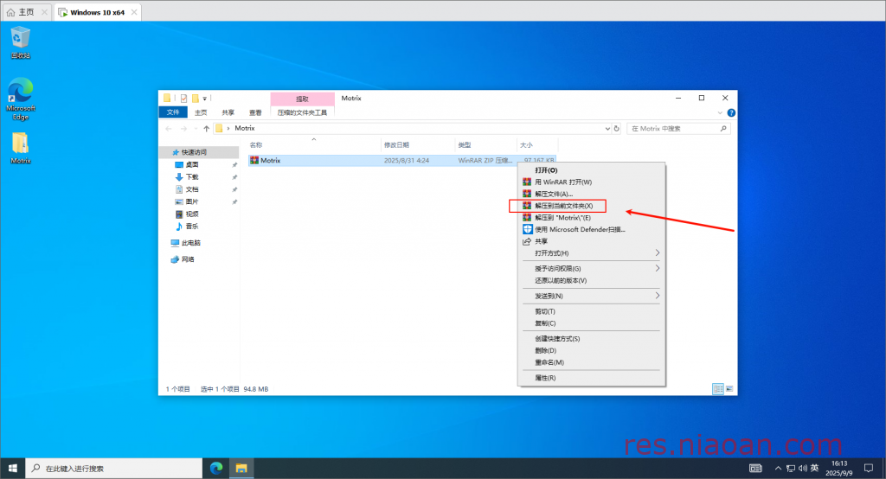Open the Recycle Bin desktop icon
The height and width of the screenshot is (479, 886).
tap(21, 42)
